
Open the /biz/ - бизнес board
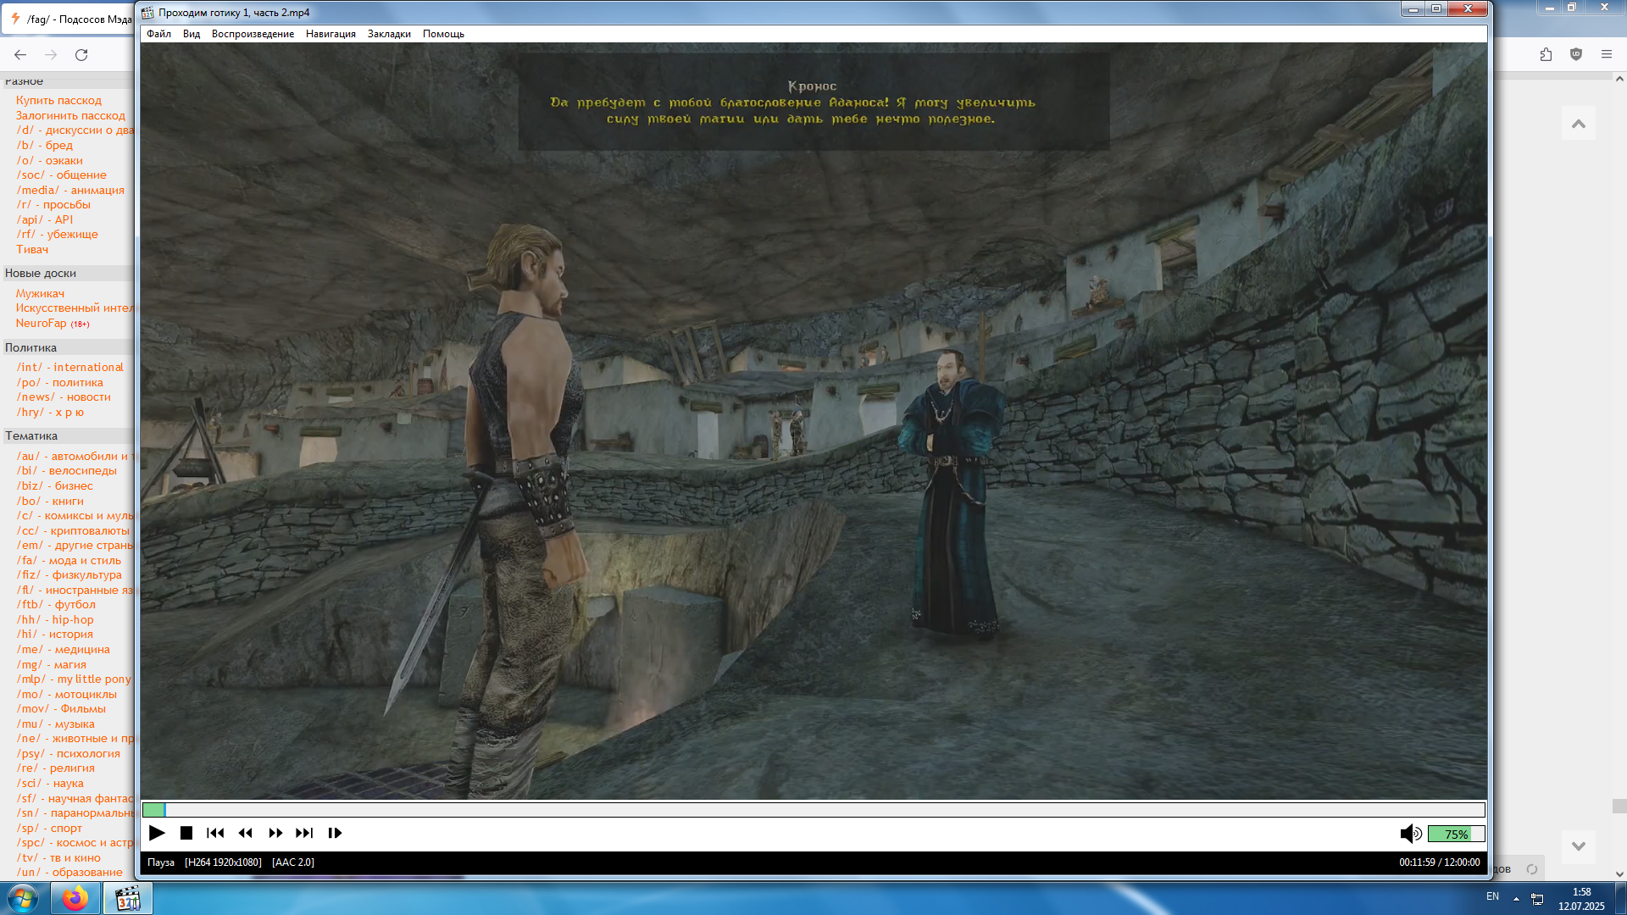pyautogui.click(x=55, y=485)
